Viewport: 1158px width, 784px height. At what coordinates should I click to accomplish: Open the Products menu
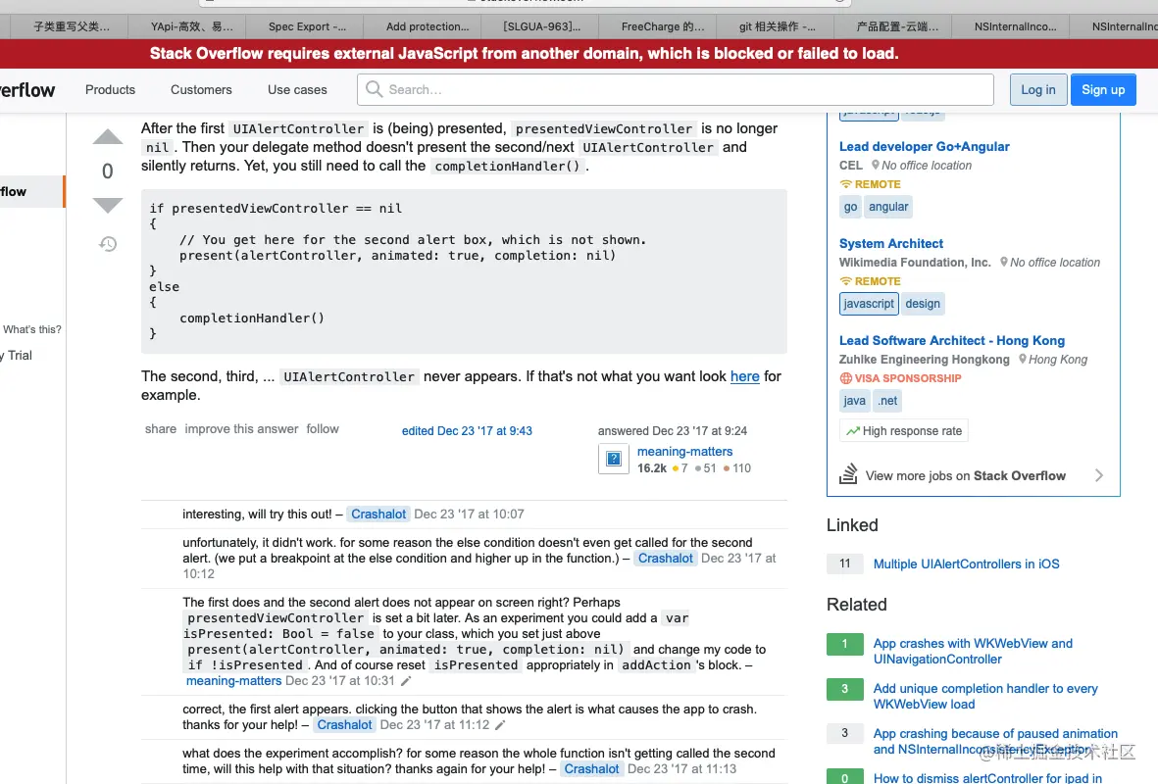110,89
